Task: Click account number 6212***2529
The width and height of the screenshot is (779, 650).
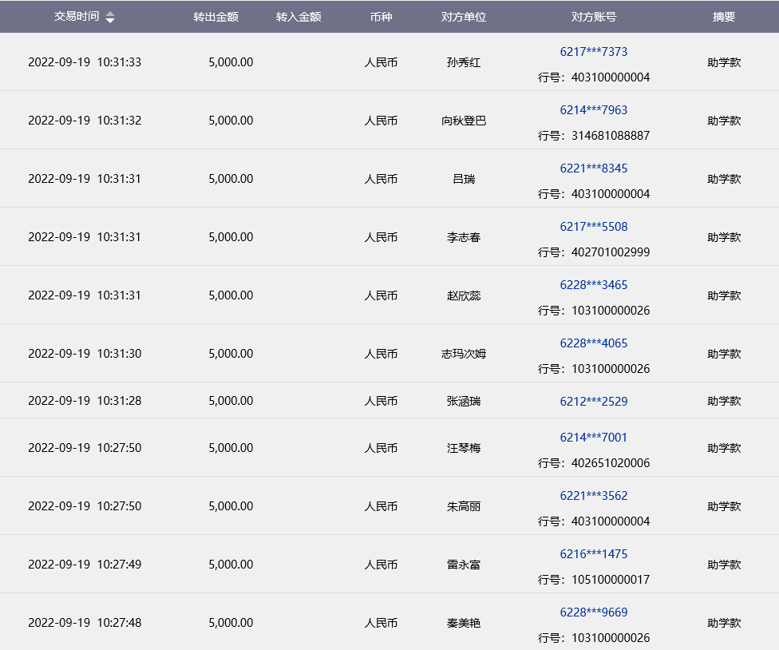Action: click(593, 401)
